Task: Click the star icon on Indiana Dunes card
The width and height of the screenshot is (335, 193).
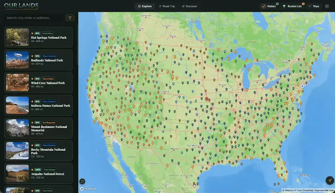Action: [32, 101]
